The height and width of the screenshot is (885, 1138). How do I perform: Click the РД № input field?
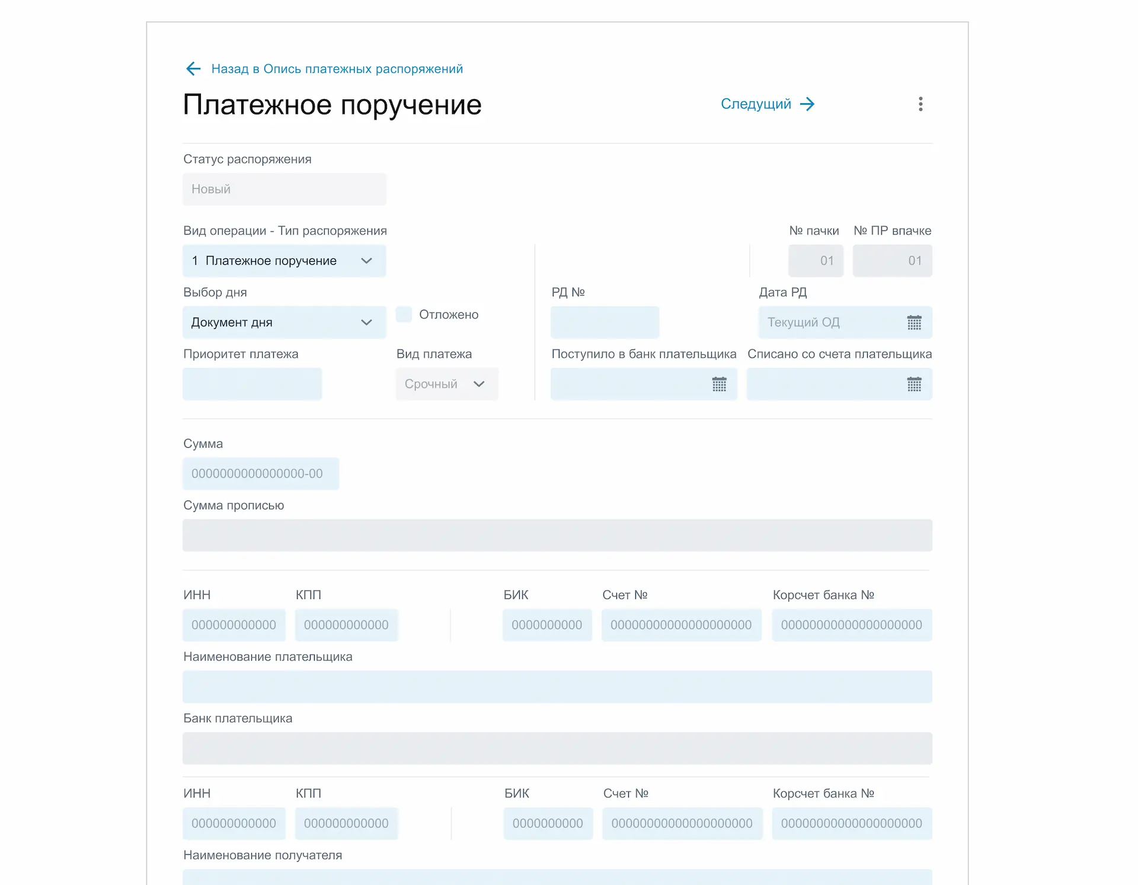pyautogui.click(x=605, y=322)
